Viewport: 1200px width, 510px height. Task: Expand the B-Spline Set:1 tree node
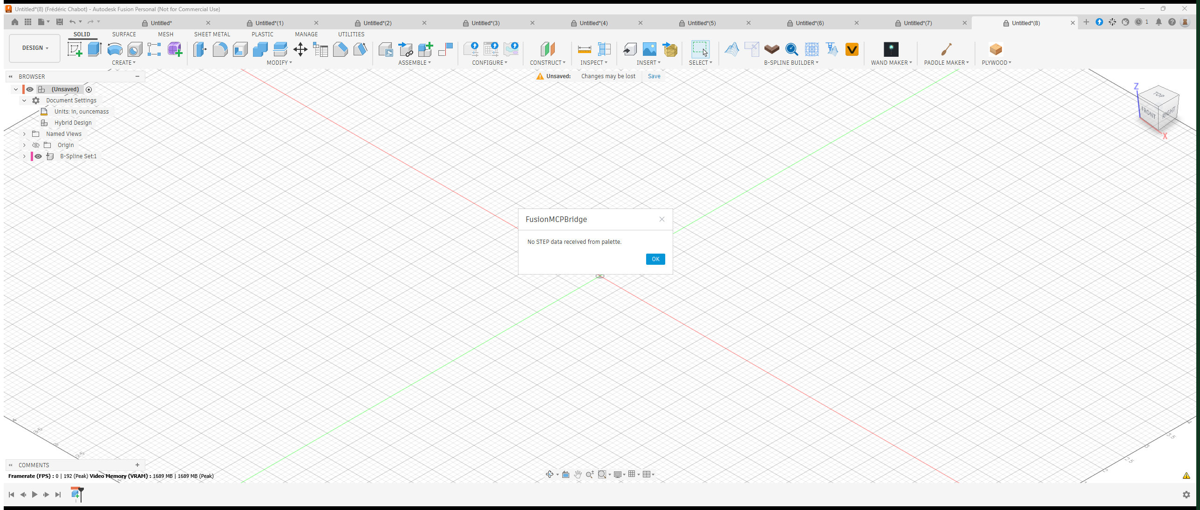click(x=24, y=156)
